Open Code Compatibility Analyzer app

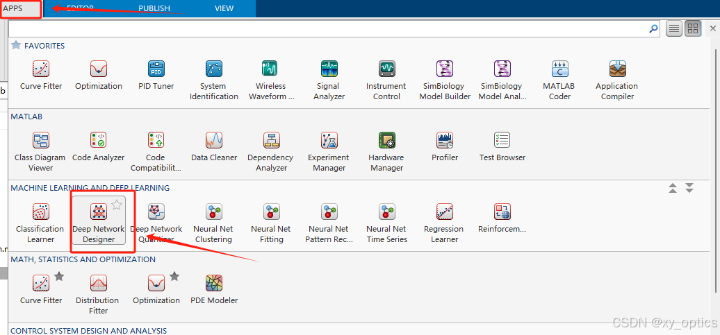tap(156, 152)
